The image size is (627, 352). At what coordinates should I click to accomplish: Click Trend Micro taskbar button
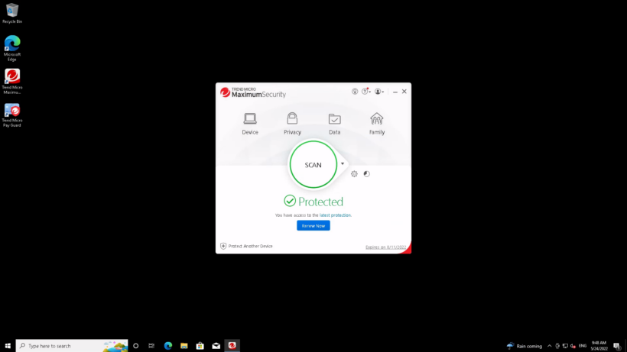[232, 346]
